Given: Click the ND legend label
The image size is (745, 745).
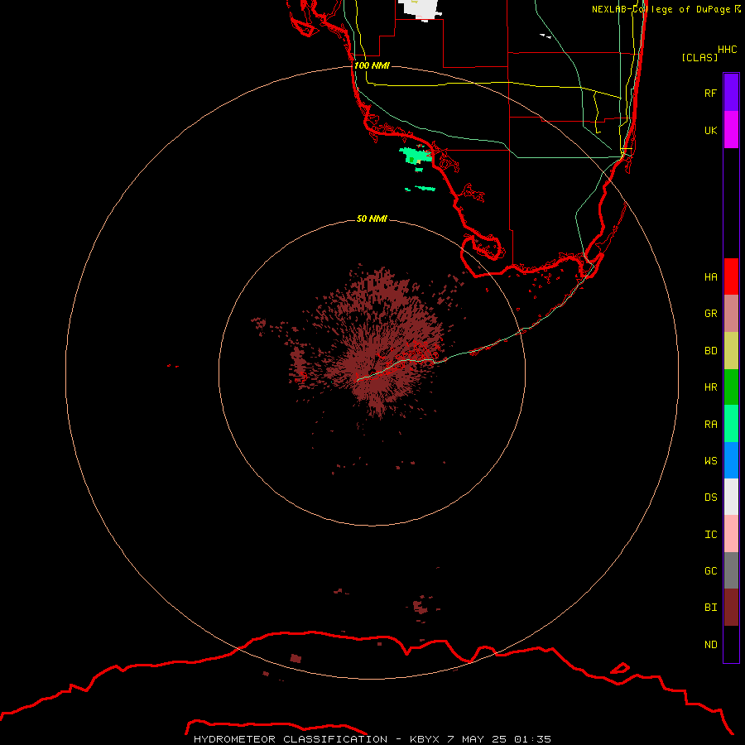Looking at the screenshot, I should click(x=710, y=644).
